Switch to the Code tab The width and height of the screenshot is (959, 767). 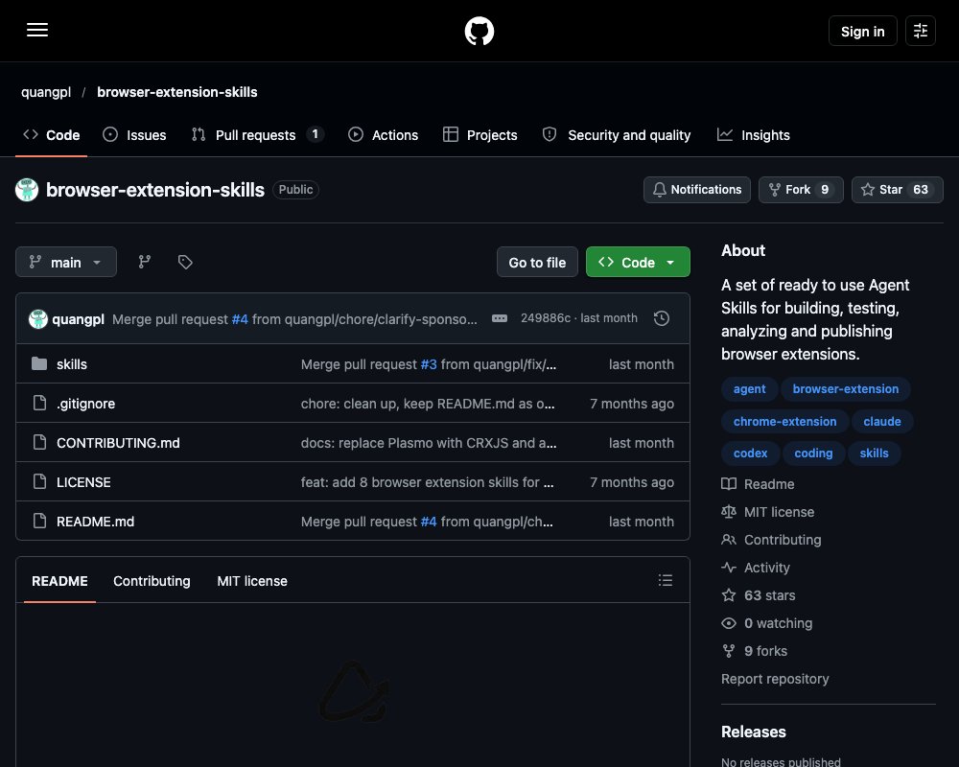pyautogui.click(x=52, y=135)
